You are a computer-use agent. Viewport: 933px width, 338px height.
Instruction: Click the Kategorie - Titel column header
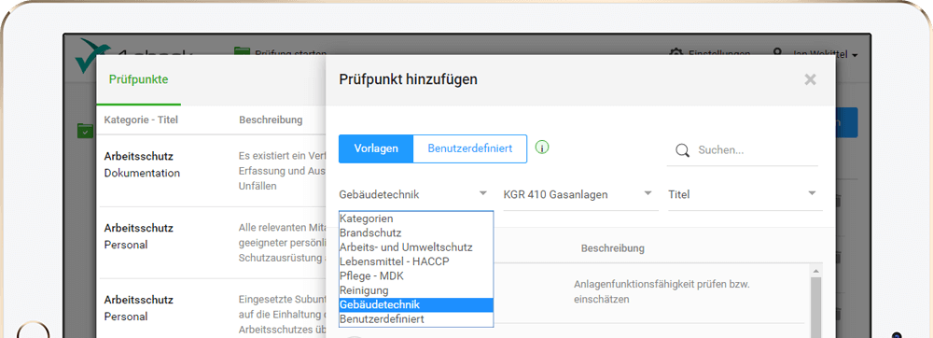click(x=141, y=120)
